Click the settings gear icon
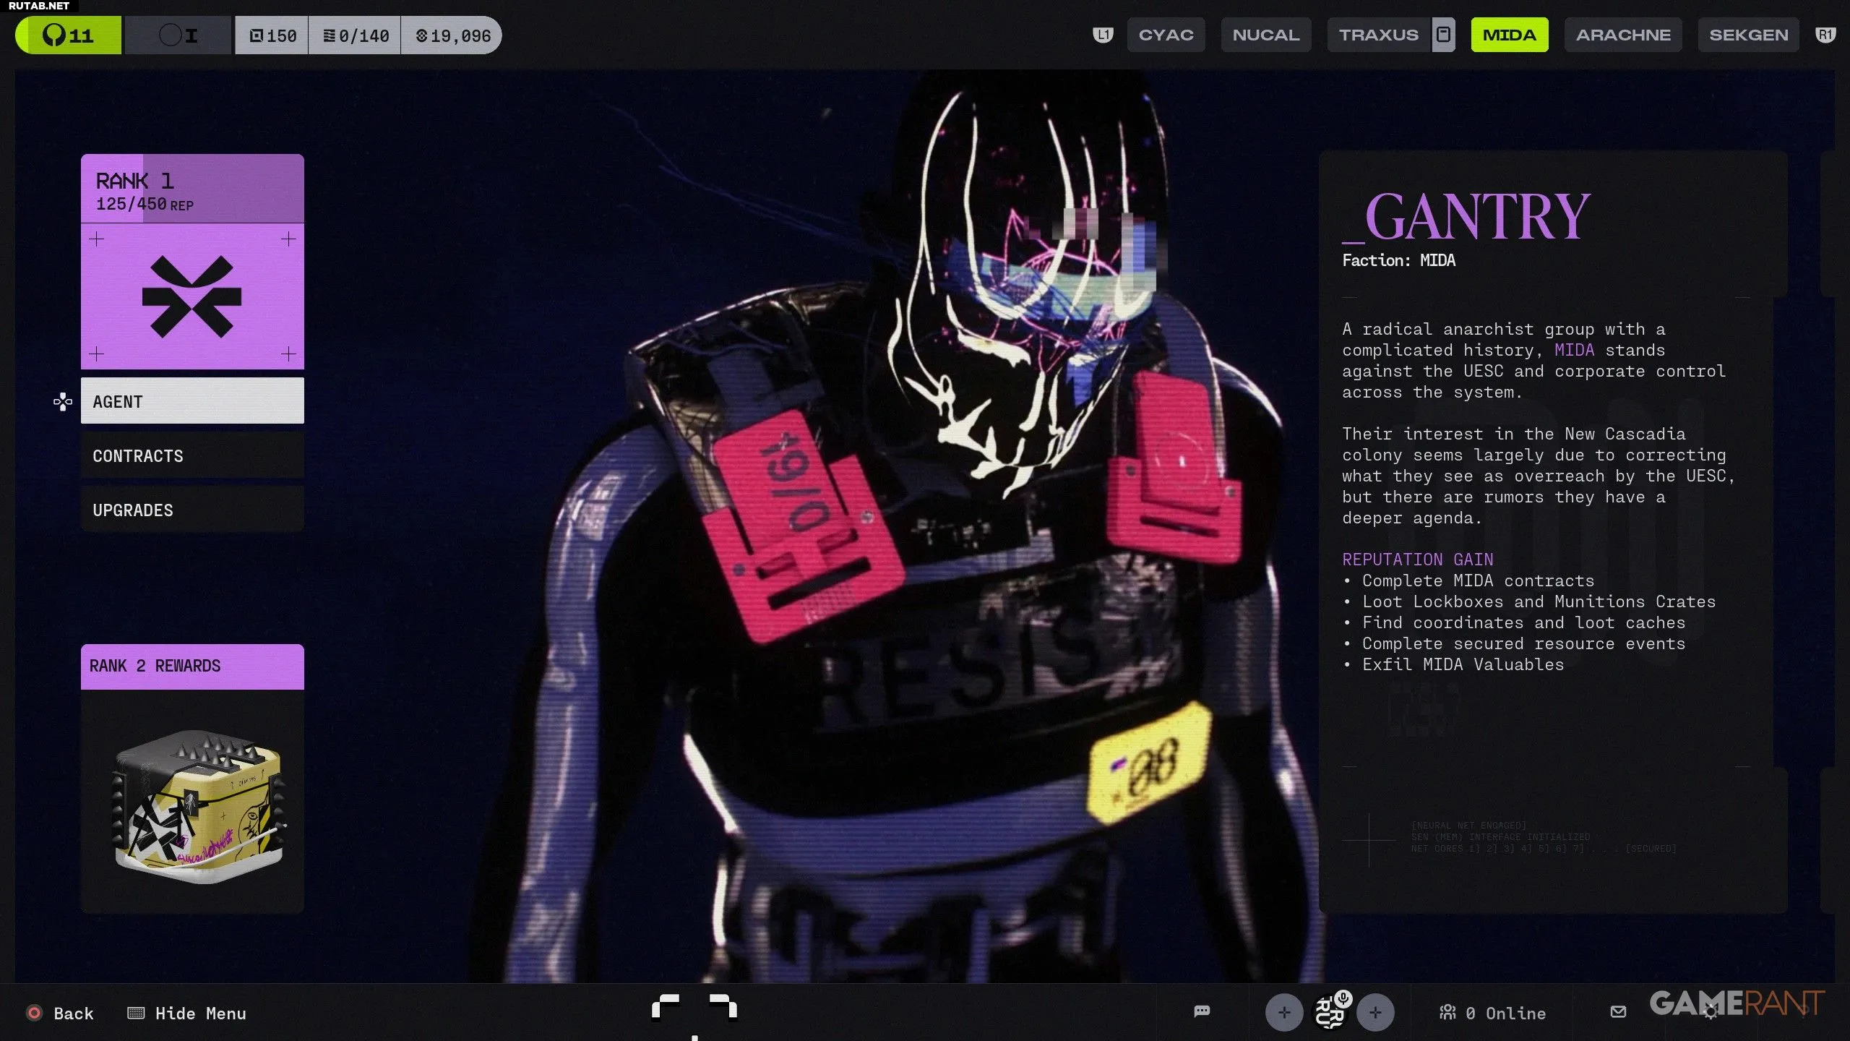Screen dimensions: 1850x1041 (1711, 1014)
